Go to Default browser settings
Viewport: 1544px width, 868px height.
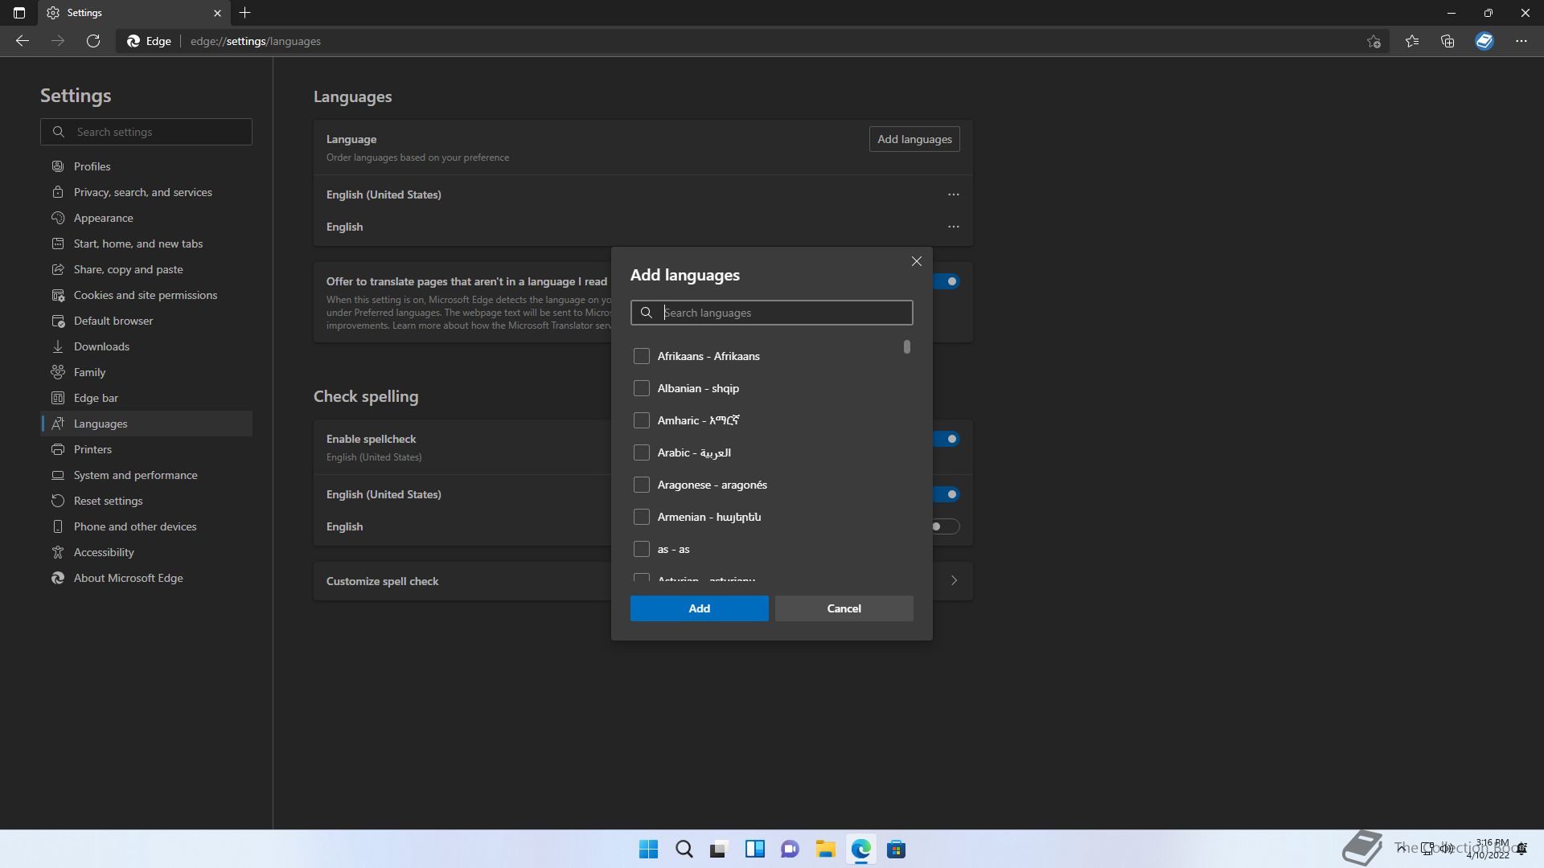coord(146,321)
